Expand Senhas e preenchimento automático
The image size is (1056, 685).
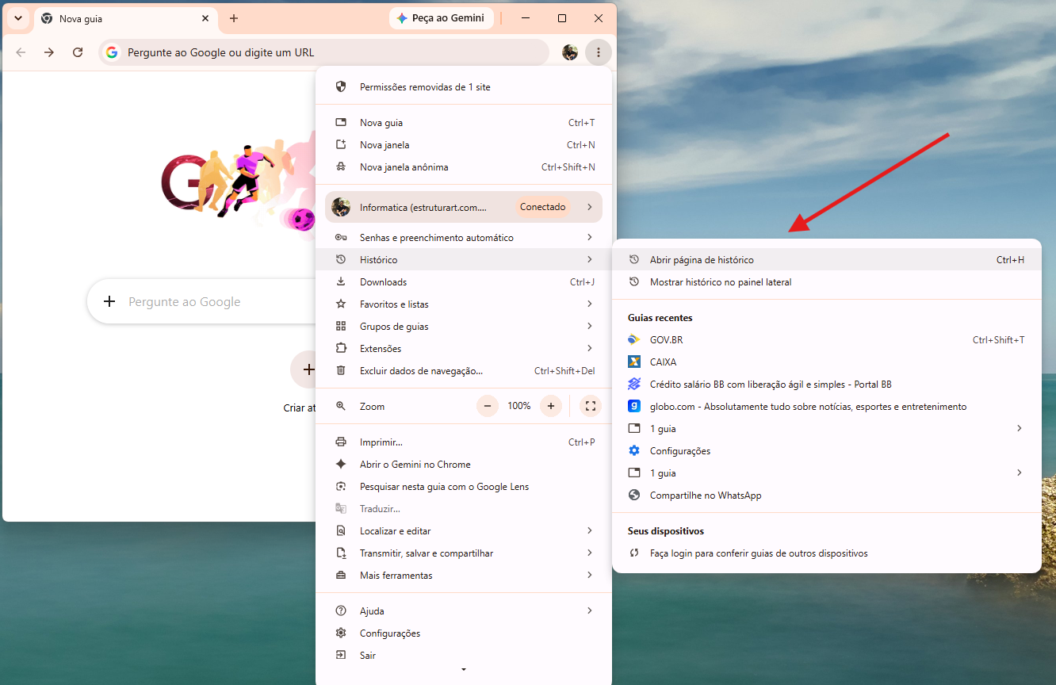464,238
